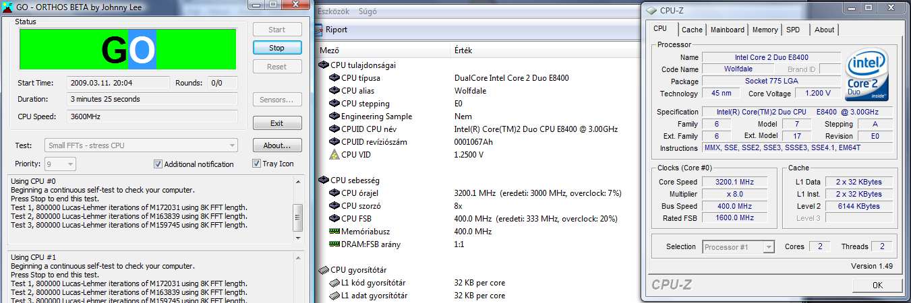The image size is (911, 303).
Task: Open the Processor Selection dropdown in CPU-Z
Action: (x=739, y=247)
